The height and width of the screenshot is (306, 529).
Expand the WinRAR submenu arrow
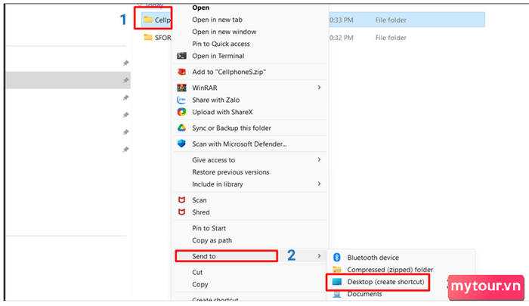[319, 88]
